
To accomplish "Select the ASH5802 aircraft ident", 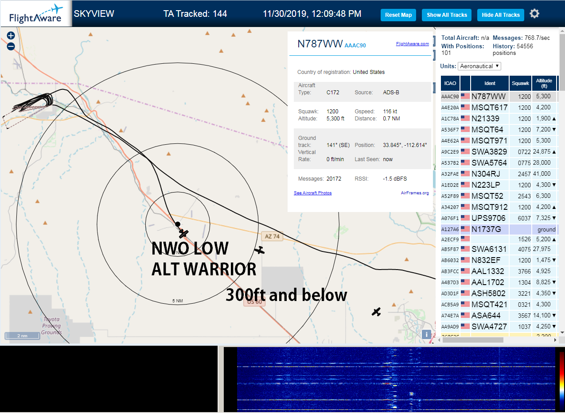I will (489, 293).
